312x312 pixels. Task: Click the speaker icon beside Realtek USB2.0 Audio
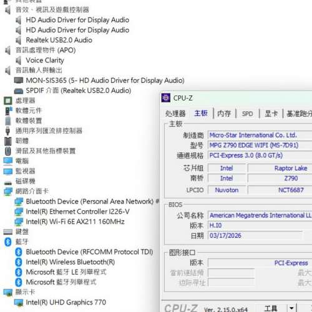19,40
